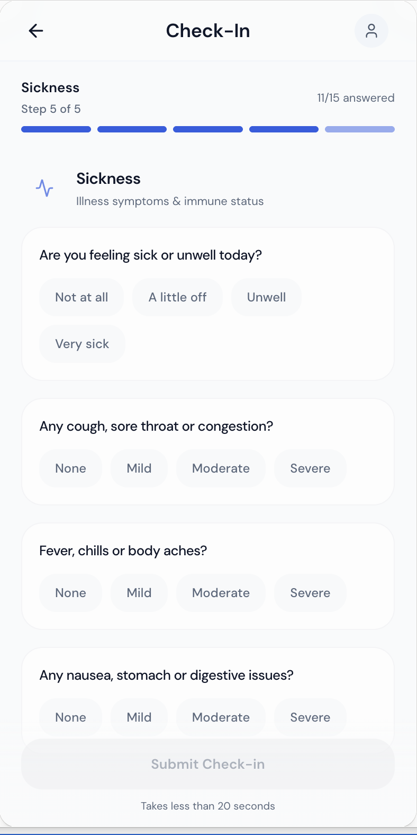Jump to the first progress step segment
This screenshot has width=417, height=835.
pos(56,129)
